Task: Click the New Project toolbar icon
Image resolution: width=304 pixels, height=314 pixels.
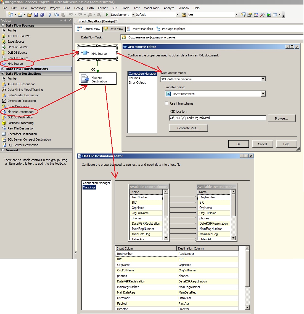Action: tap(10, 15)
